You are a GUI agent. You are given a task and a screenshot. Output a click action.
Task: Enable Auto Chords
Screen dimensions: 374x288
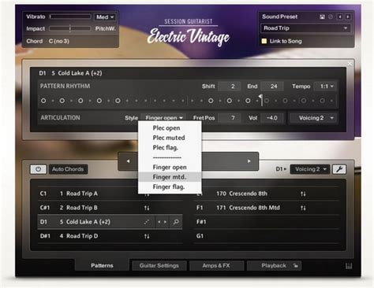tap(68, 169)
